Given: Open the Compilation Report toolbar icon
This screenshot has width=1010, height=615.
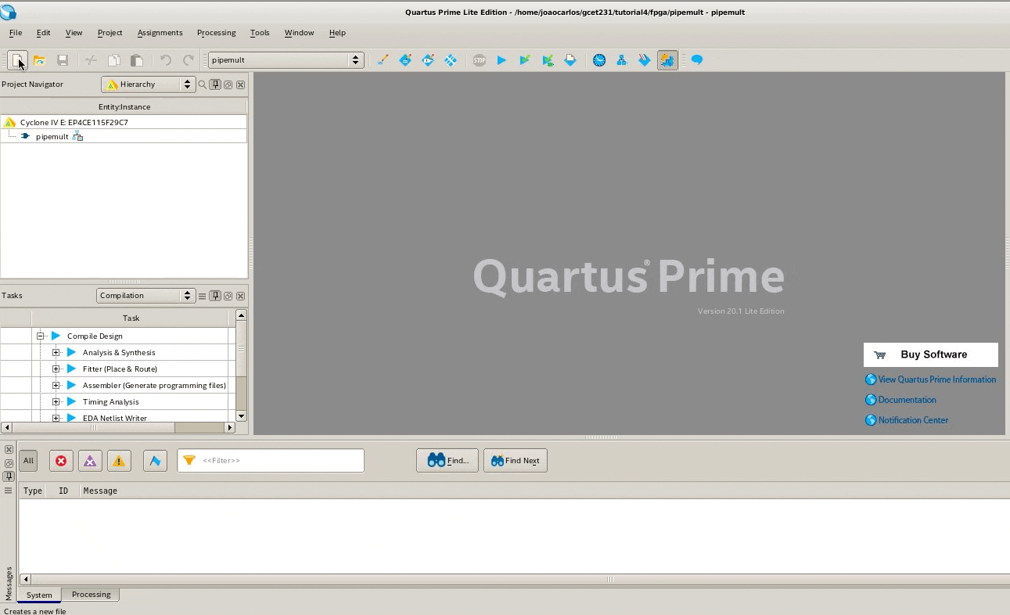Looking at the screenshot, I should coord(570,60).
